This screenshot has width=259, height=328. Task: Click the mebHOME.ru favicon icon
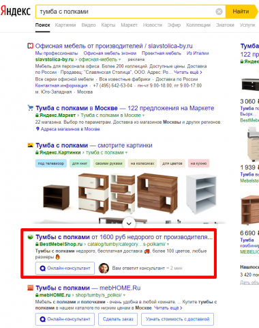(x=30, y=288)
